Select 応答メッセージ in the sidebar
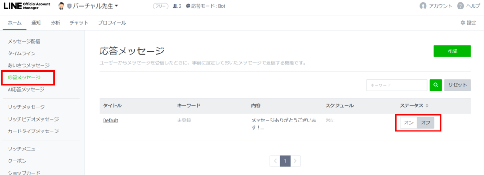Image resolution: width=484 pixels, height=175 pixels. pos(24,78)
